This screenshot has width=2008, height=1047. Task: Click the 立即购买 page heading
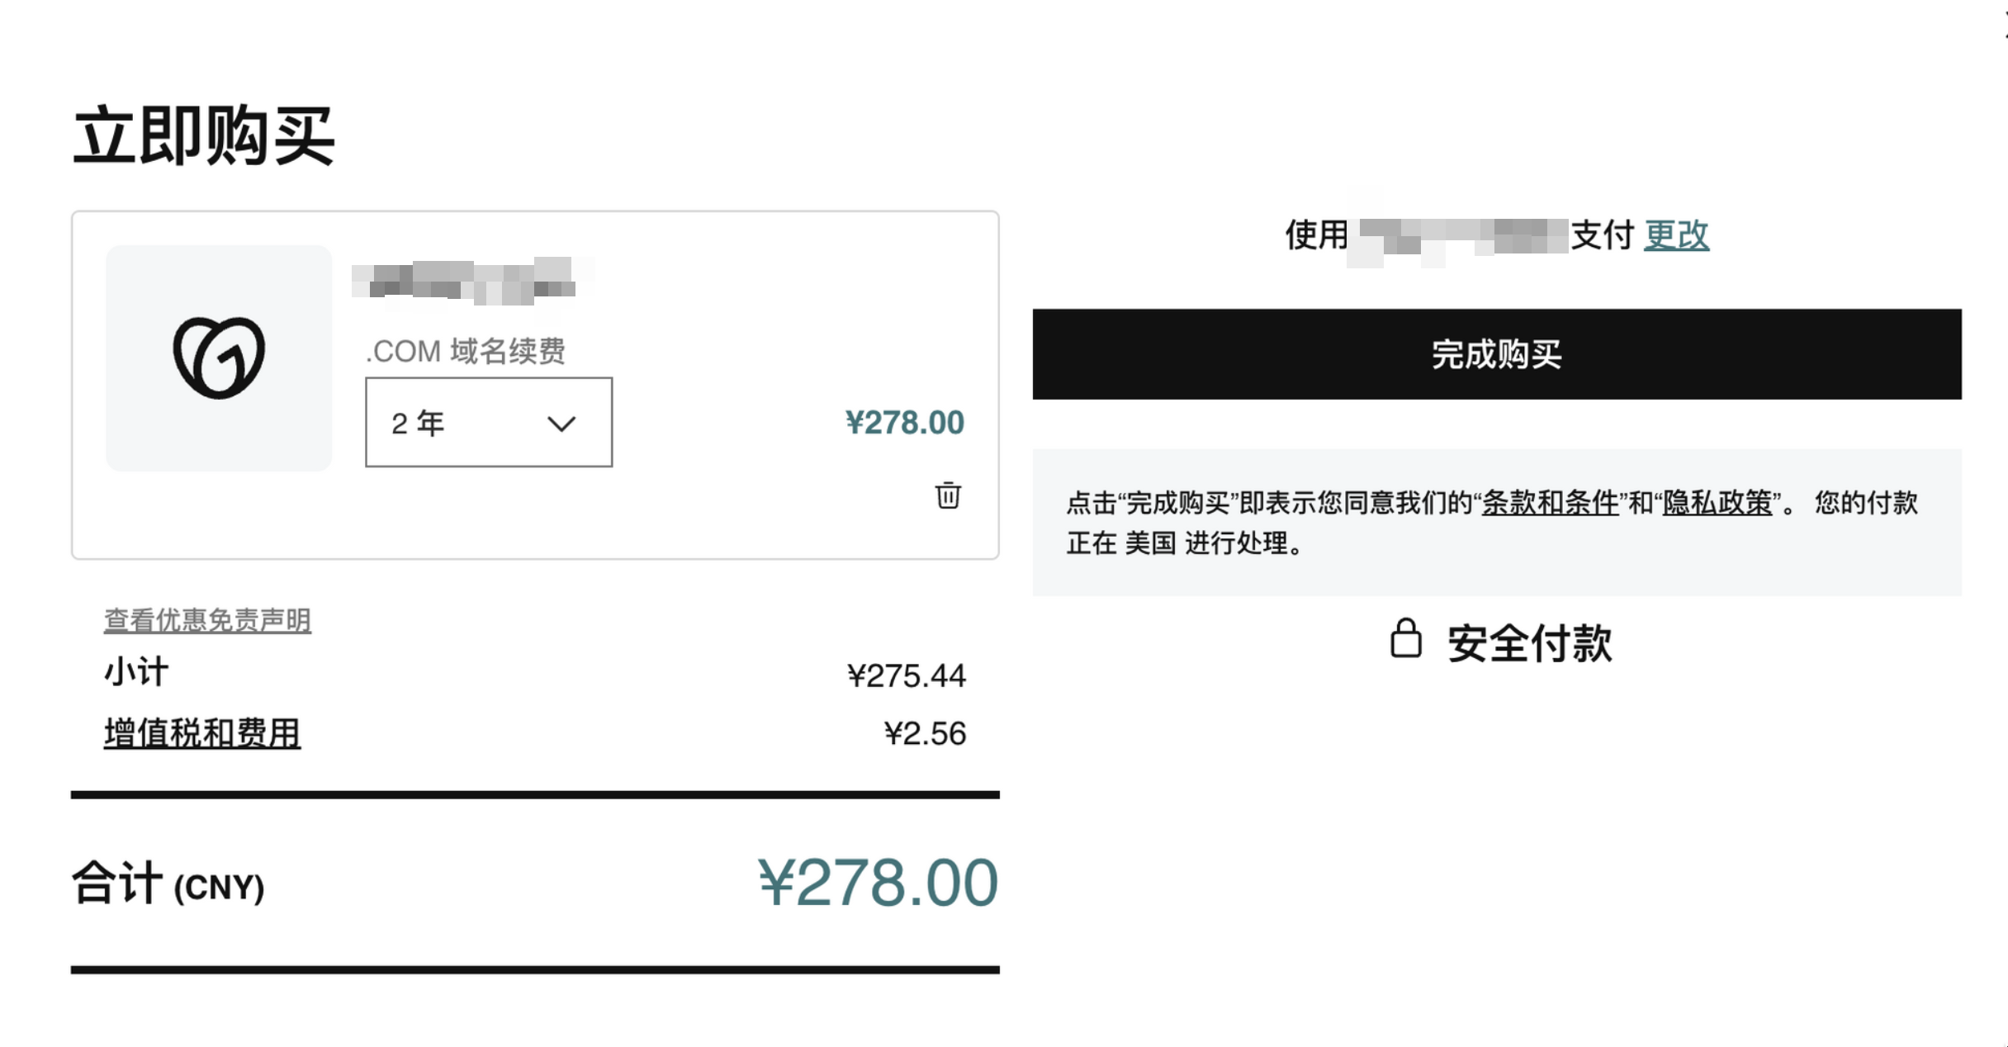coord(204,136)
